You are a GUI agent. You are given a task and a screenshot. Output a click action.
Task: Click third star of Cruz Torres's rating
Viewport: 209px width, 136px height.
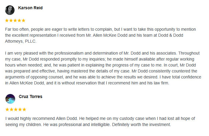coord(16,109)
